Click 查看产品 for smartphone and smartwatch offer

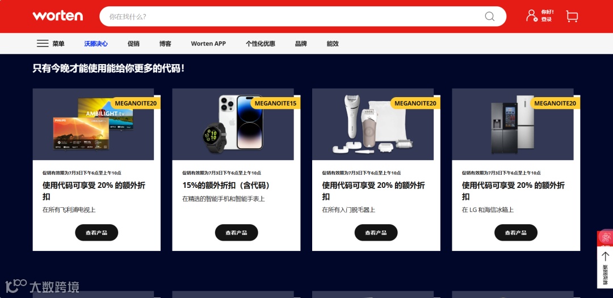point(237,233)
